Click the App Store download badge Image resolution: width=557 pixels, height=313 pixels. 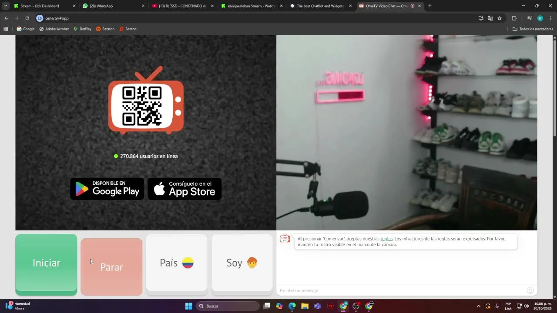coord(185,189)
